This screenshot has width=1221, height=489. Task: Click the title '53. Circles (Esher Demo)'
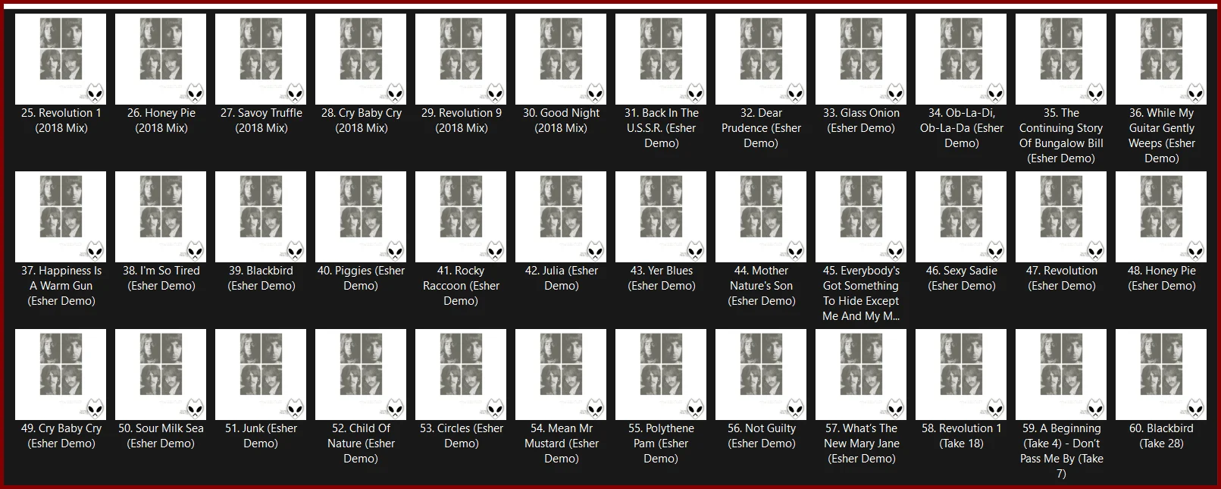click(462, 436)
